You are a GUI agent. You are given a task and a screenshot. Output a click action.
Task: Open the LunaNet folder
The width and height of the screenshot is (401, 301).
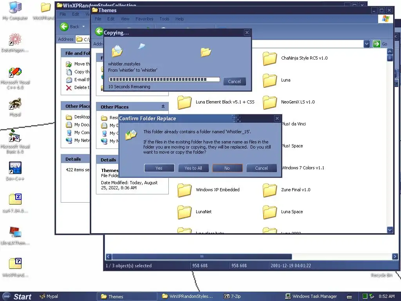pos(195,212)
